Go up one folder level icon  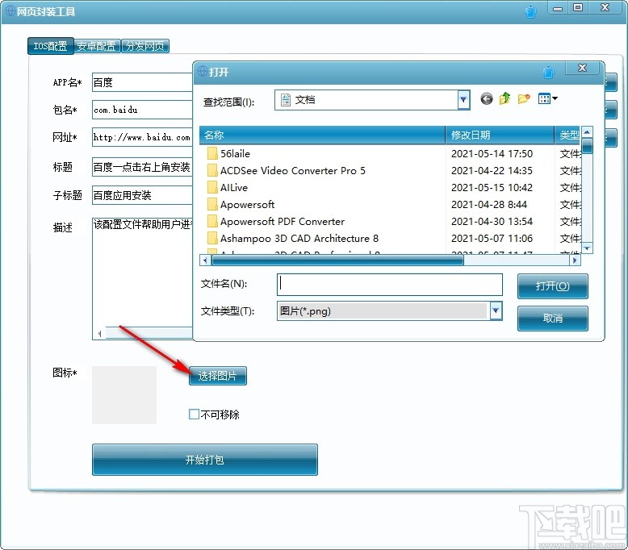coord(504,98)
